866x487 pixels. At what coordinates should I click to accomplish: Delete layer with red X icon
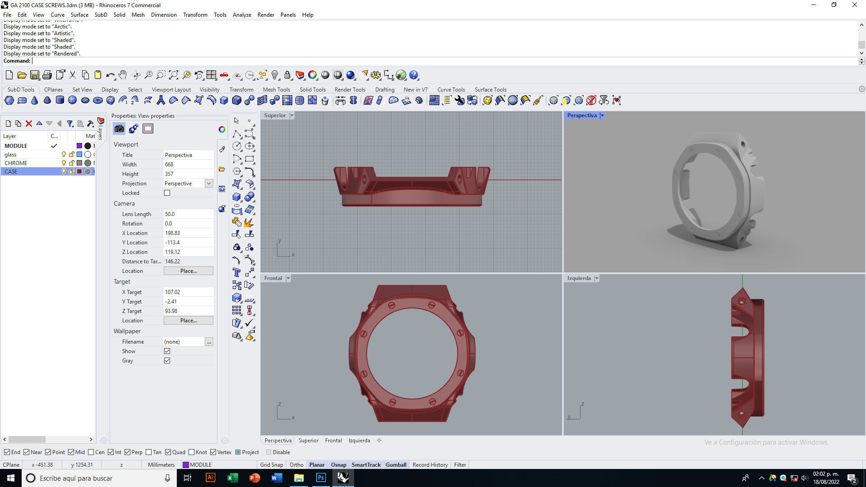pyautogui.click(x=29, y=124)
